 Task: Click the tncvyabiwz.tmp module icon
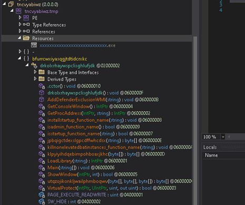pos(18,11)
